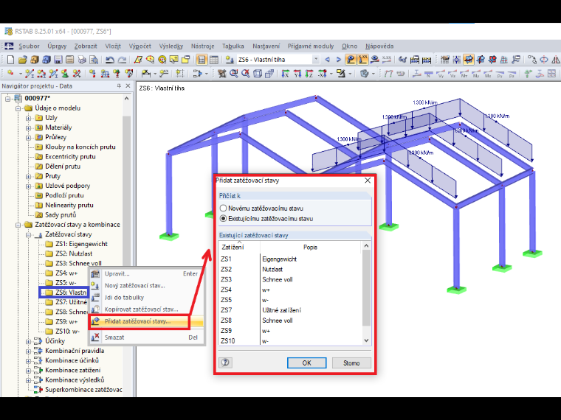Select ZS3 Schnee voll row in dialog list
Image resolution: width=561 pixels, height=420 pixels.
coord(290,279)
